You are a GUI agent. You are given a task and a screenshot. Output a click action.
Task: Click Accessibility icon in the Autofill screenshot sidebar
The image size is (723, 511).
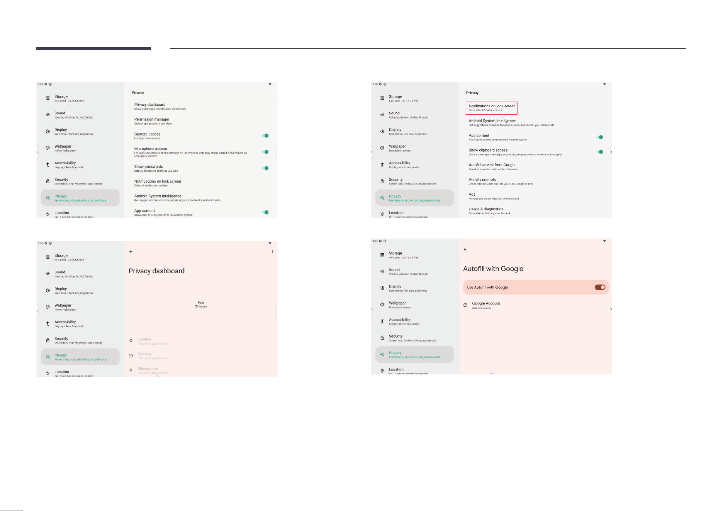point(382,321)
